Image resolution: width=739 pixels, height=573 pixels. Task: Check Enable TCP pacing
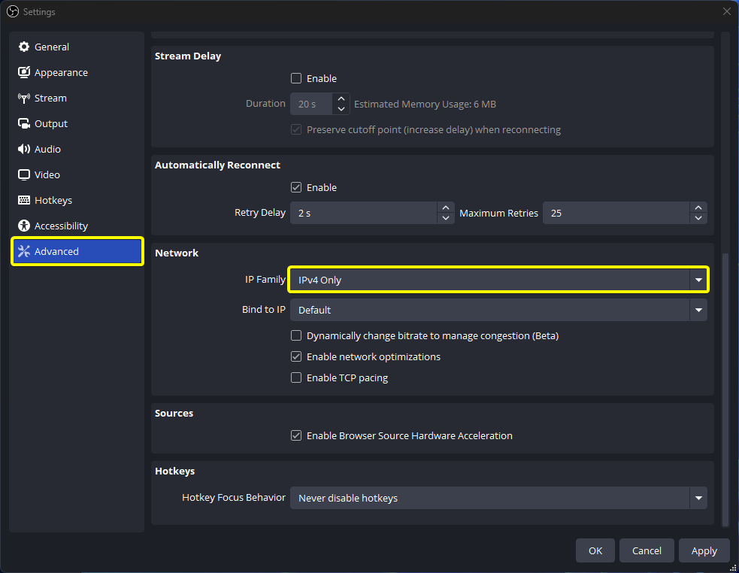(296, 377)
